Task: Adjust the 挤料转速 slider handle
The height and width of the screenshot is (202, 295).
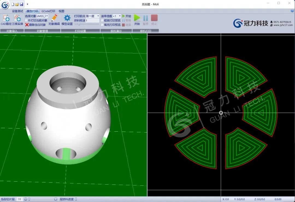Action: 79,24
